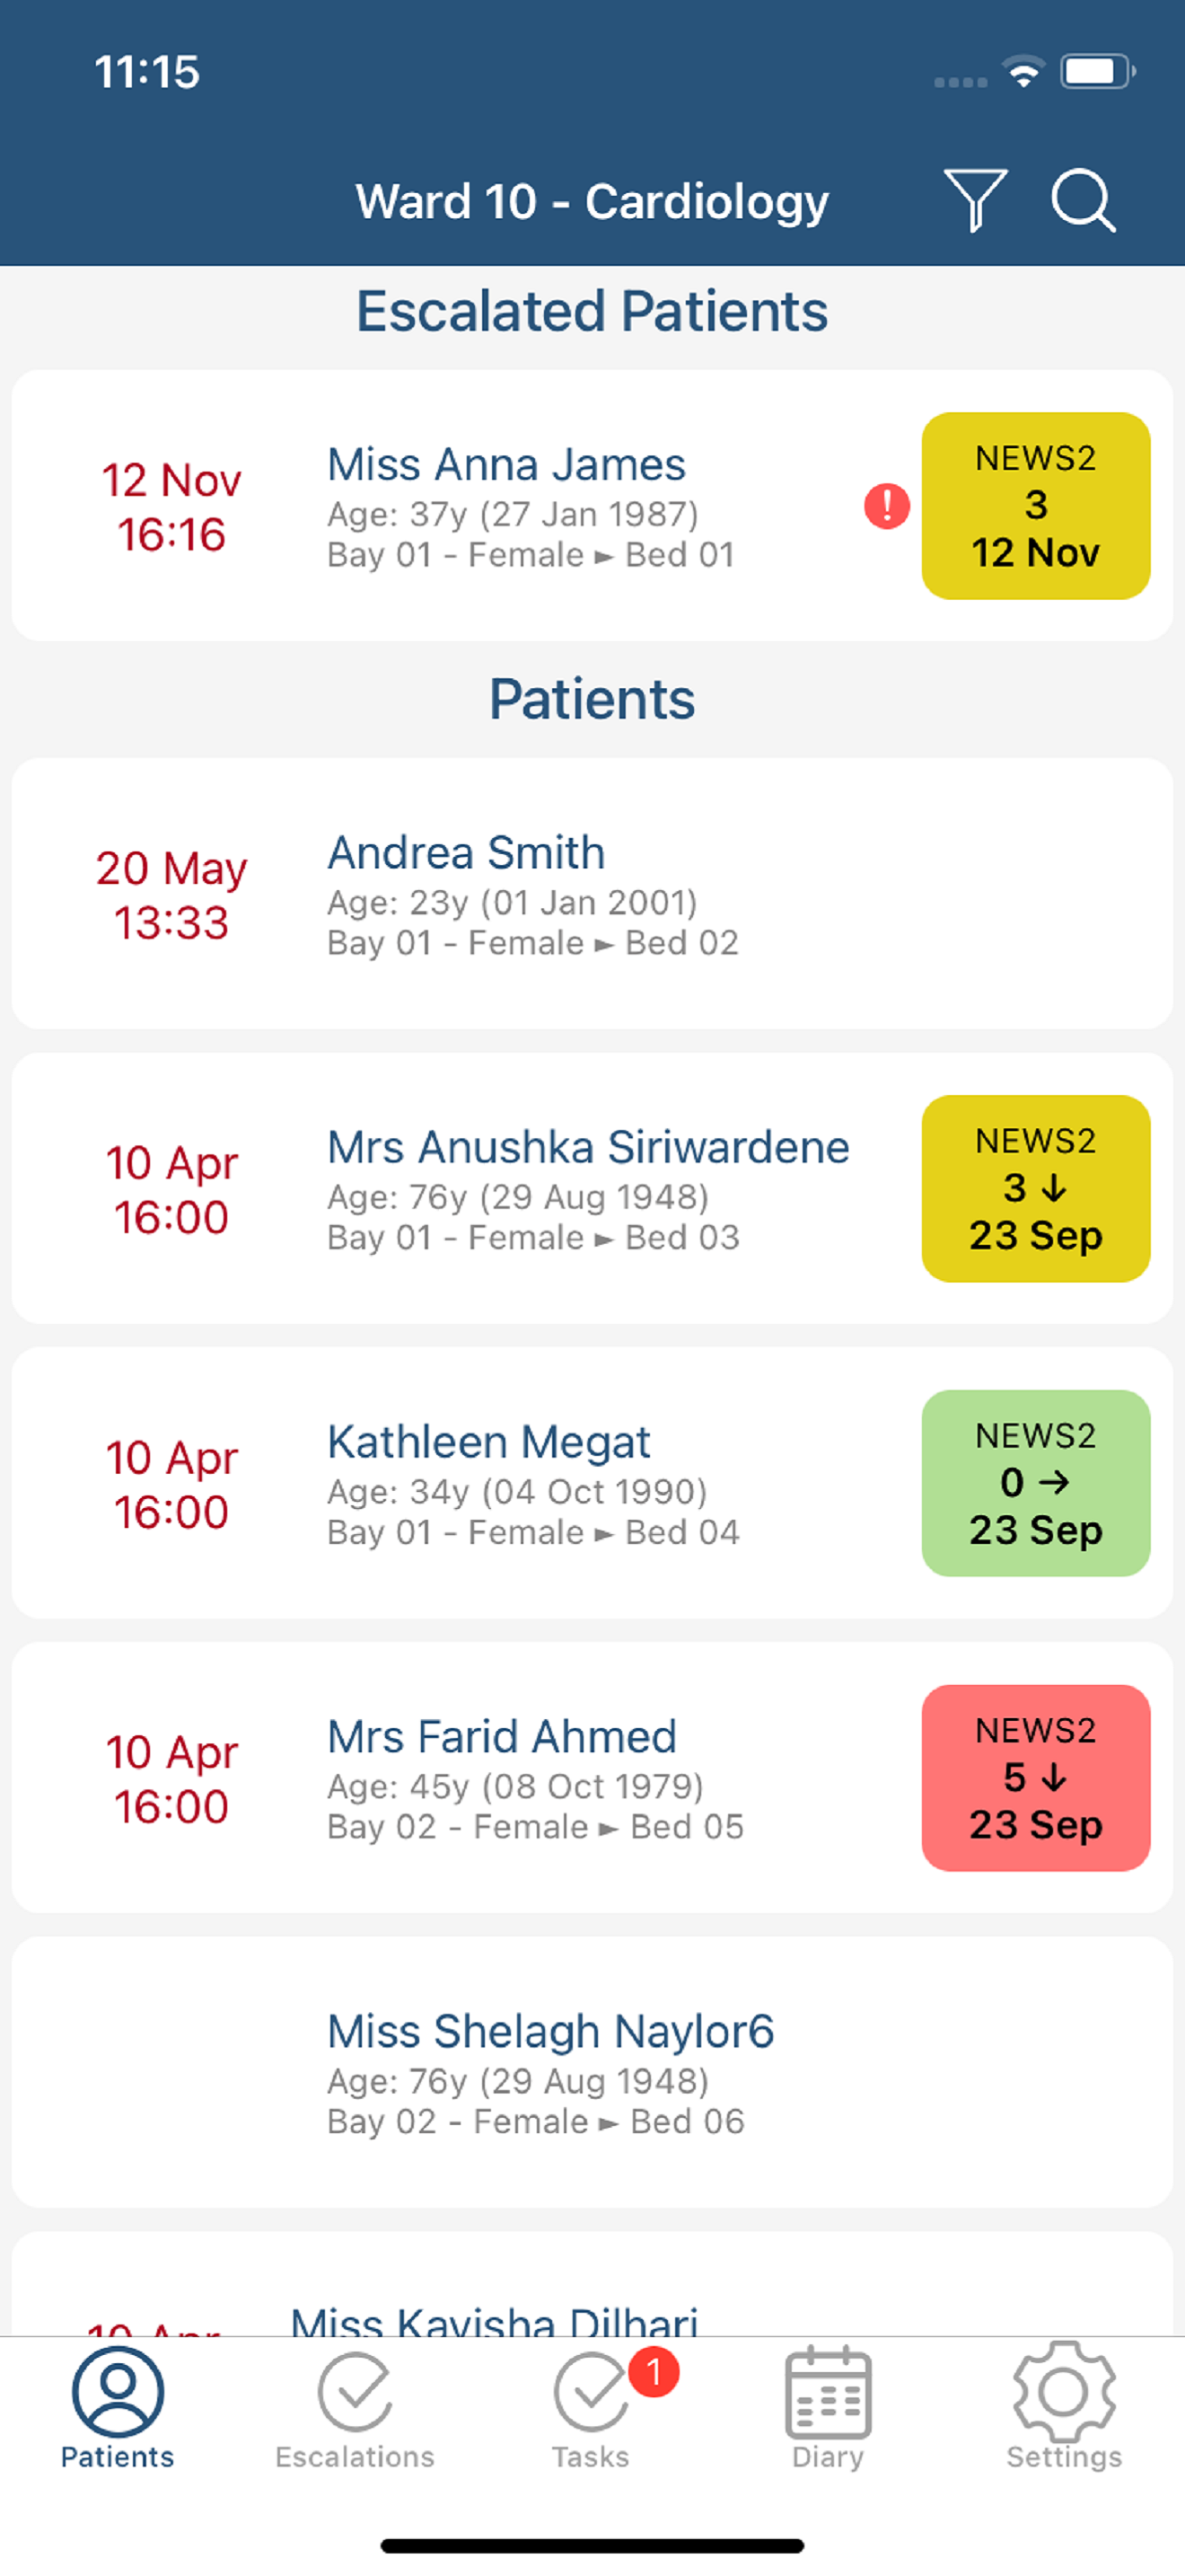Tap the red escalation alert icon

click(887, 506)
